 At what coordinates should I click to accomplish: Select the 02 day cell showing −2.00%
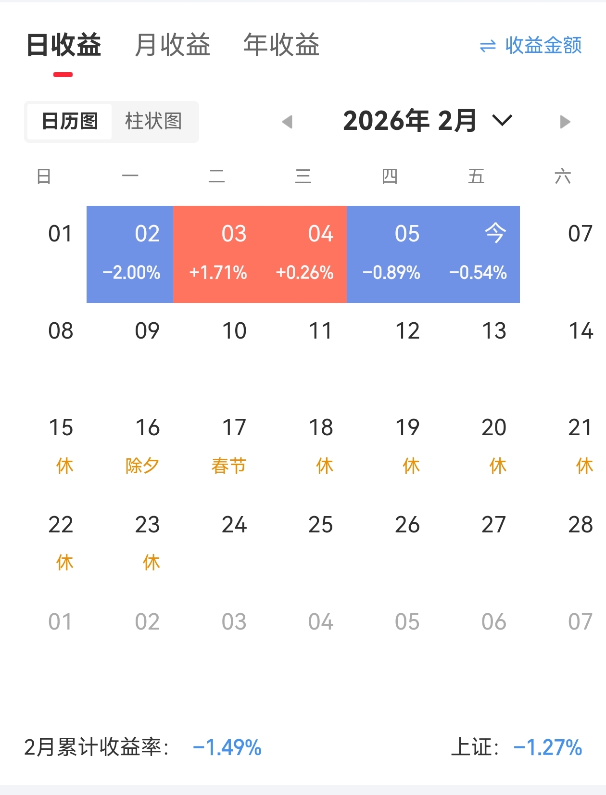point(130,254)
